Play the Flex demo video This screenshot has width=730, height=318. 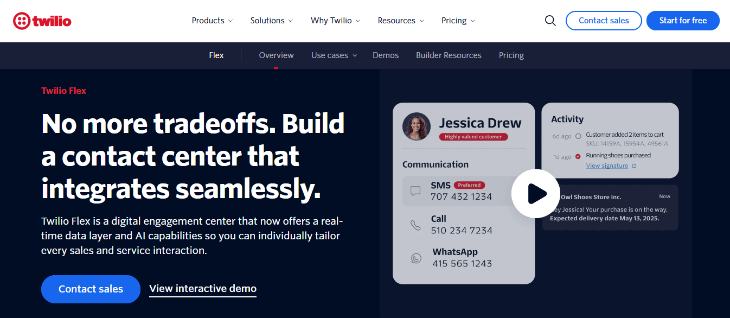(535, 193)
